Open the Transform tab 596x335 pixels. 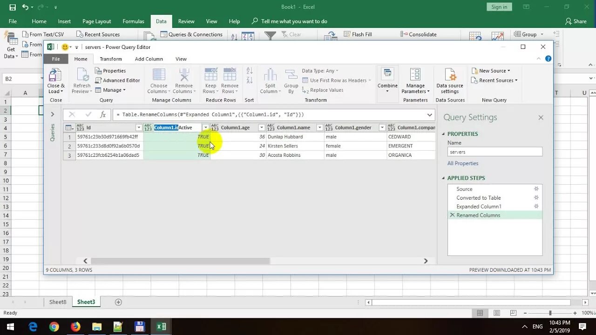[x=111, y=59]
